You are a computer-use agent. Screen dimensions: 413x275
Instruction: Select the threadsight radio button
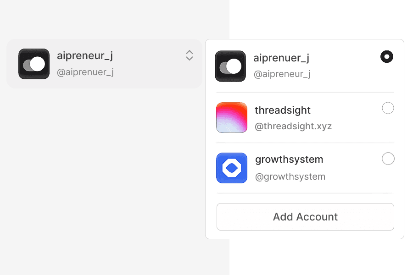(x=388, y=108)
